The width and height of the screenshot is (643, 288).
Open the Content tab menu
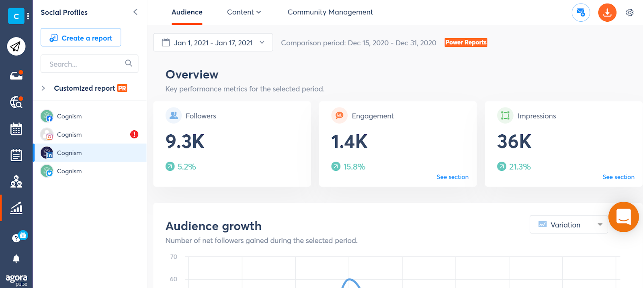pyautogui.click(x=244, y=12)
